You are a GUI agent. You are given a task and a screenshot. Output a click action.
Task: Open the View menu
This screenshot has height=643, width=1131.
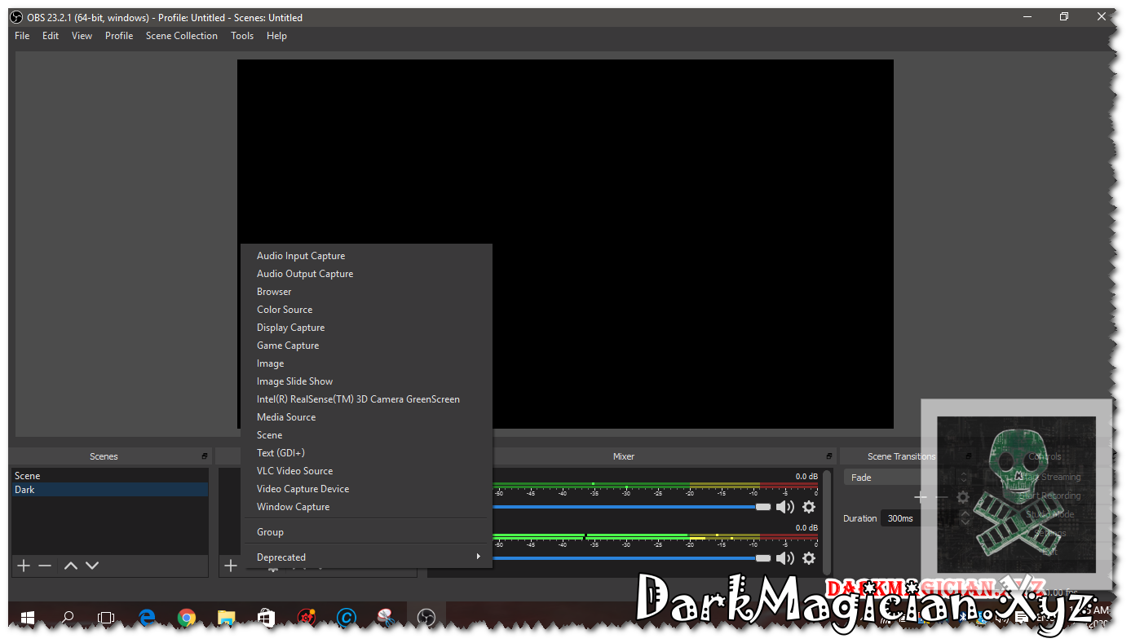click(x=82, y=36)
